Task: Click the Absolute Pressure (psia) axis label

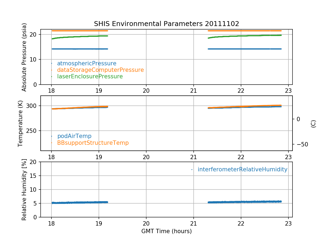Action: [x=24, y=57]
